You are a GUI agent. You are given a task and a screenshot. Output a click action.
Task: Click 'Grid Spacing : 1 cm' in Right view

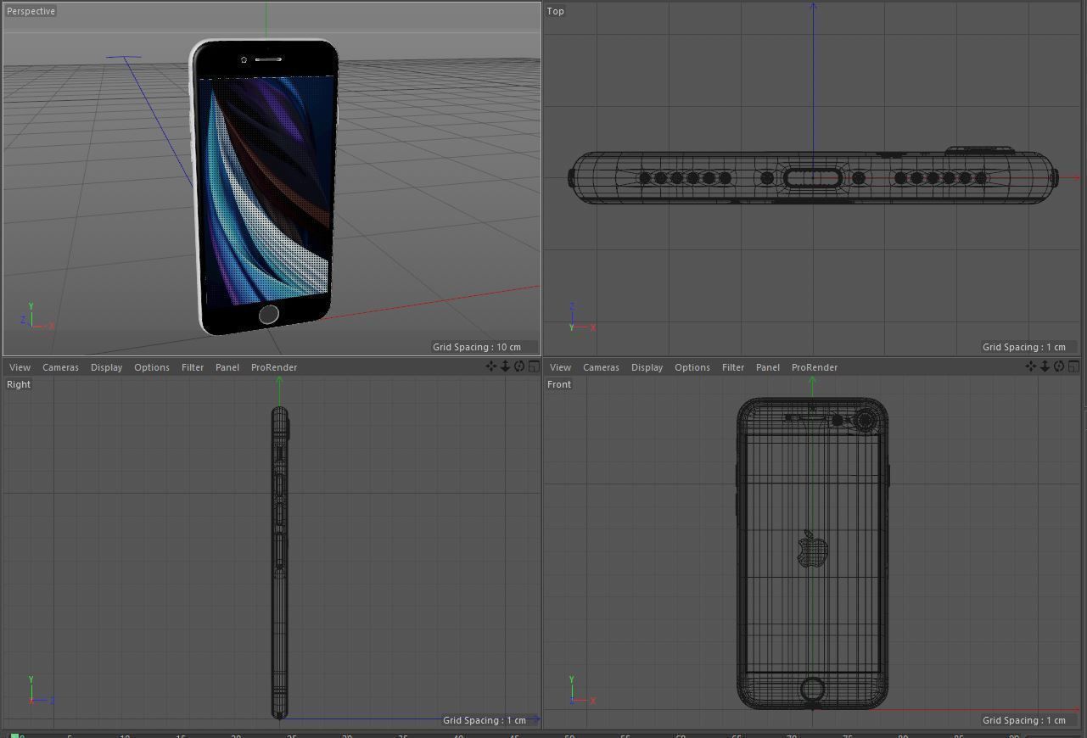point(485,720)
